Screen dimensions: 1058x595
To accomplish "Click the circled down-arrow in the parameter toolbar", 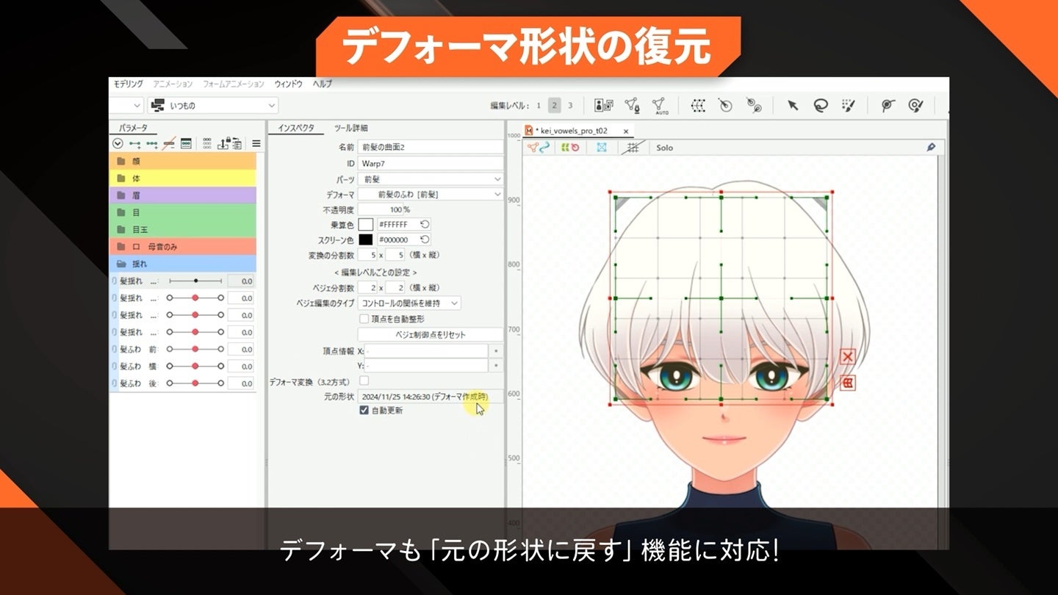I will 118,143.
